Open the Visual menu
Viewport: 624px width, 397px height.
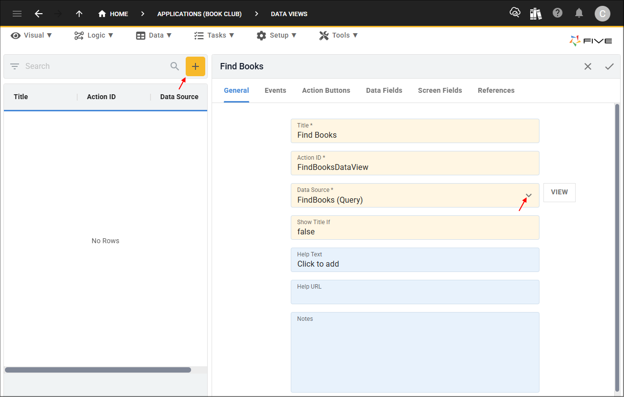31,35
